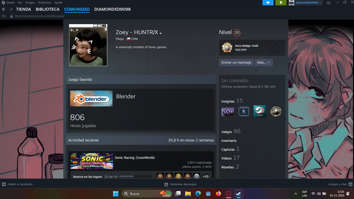
Task: Reload the page with refresh icon
Action: [4, 16]
